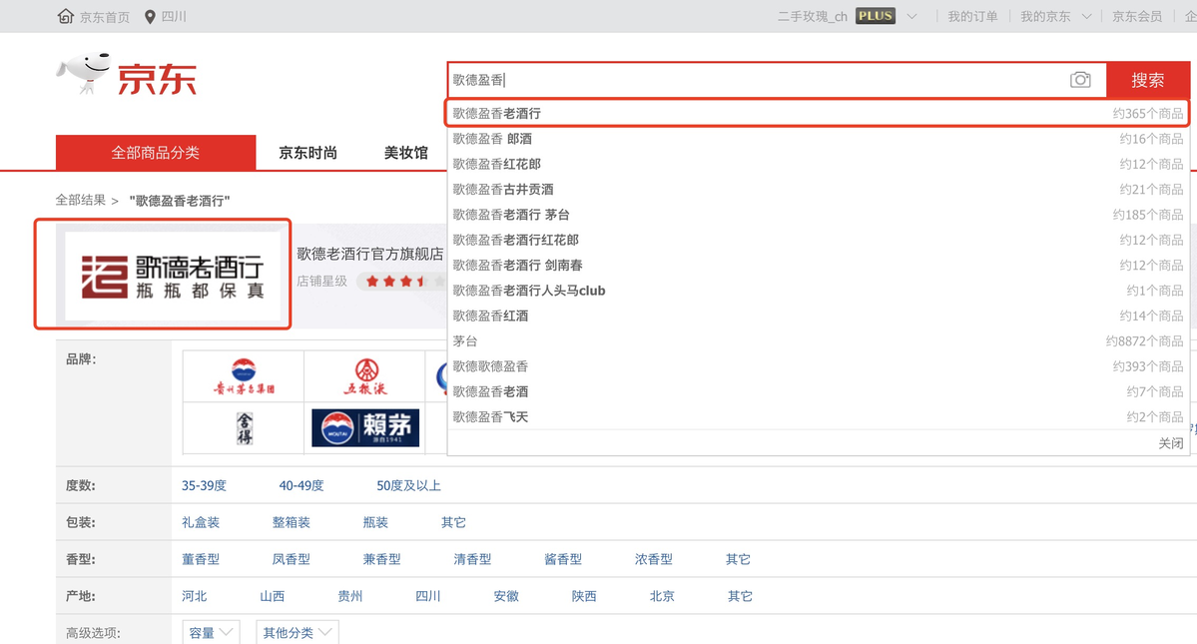
Task: Filter by 40-49度
Action: [301, 485]
